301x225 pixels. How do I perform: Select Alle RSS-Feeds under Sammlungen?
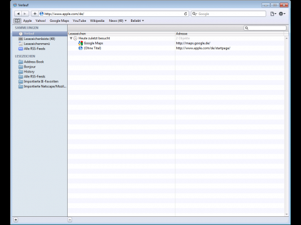coord(40,49)
